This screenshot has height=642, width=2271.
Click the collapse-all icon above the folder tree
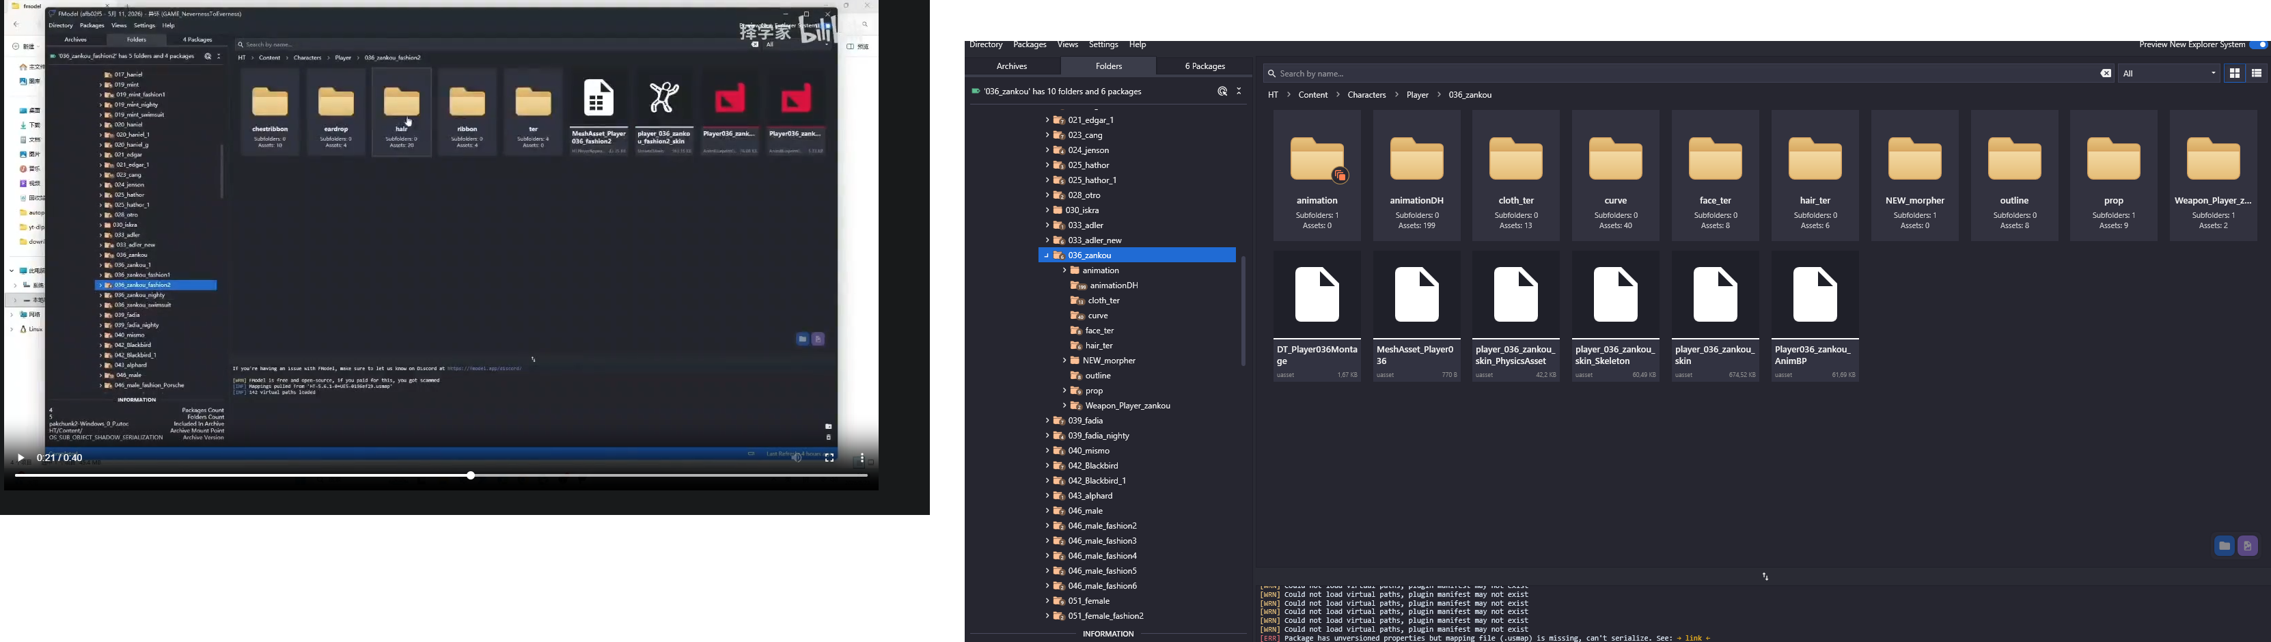click(1239, 92)
